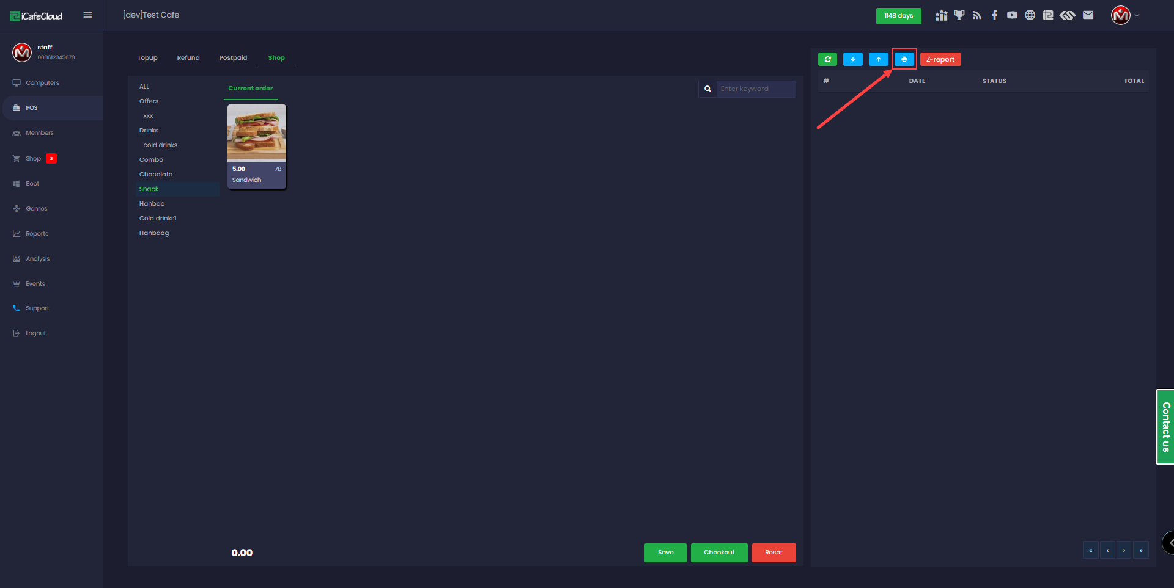Open the leaderboard stars icon in the header

941,15
